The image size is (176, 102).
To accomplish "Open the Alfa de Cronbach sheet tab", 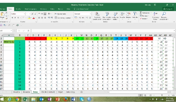I will 48,92.
